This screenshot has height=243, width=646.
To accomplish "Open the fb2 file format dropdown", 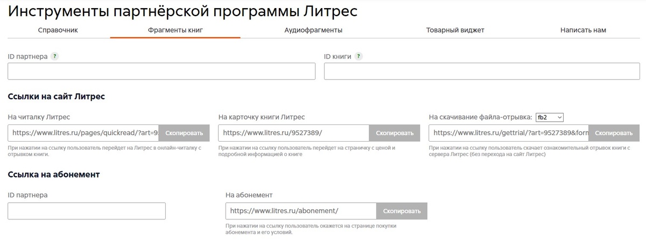I will coord(549,117).
